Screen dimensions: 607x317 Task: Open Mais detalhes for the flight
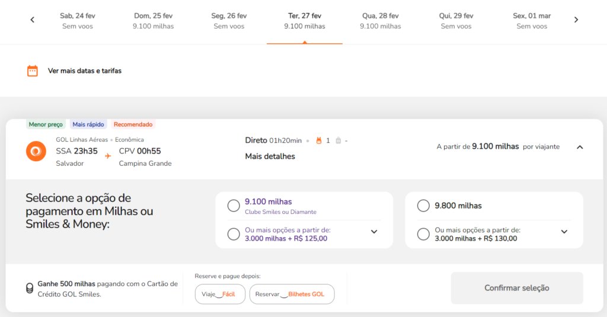[x=270, y=156]
